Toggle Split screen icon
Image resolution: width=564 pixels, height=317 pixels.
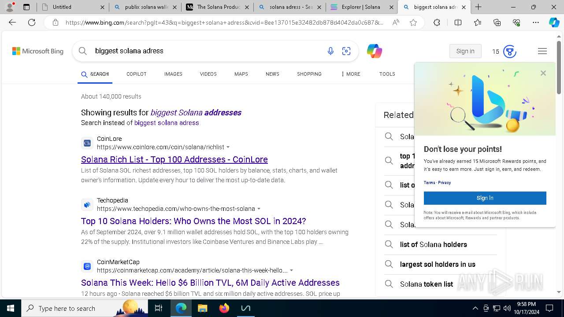pos(458,22)
